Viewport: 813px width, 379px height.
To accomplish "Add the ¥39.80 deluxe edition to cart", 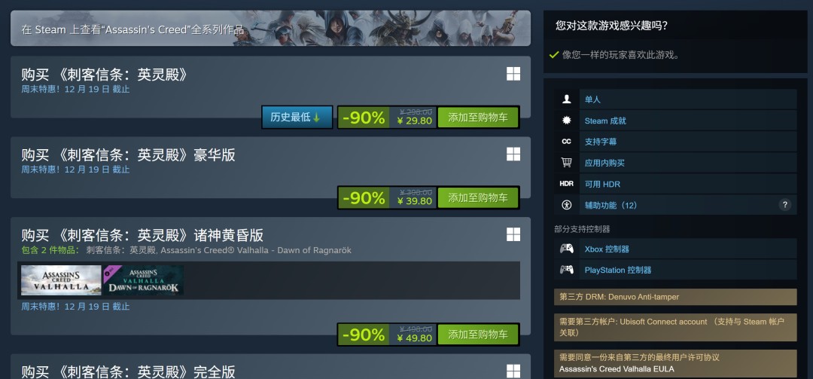I will [477, 198].
